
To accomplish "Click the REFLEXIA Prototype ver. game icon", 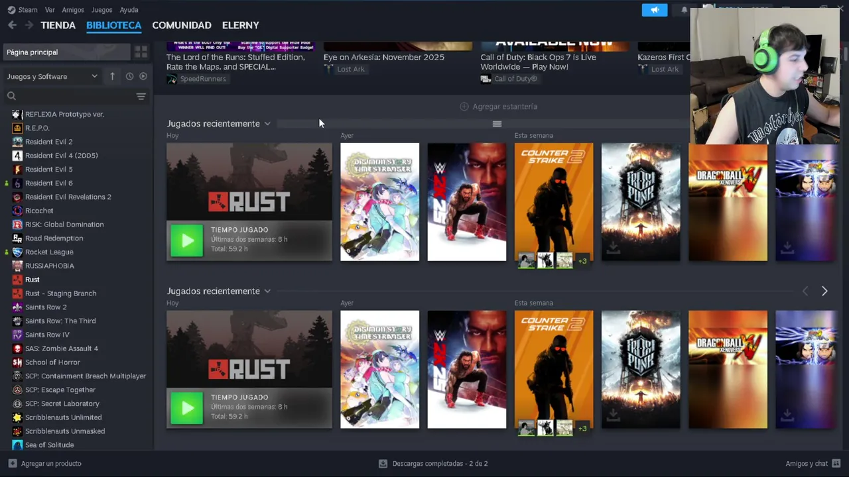I will point(17,114).
